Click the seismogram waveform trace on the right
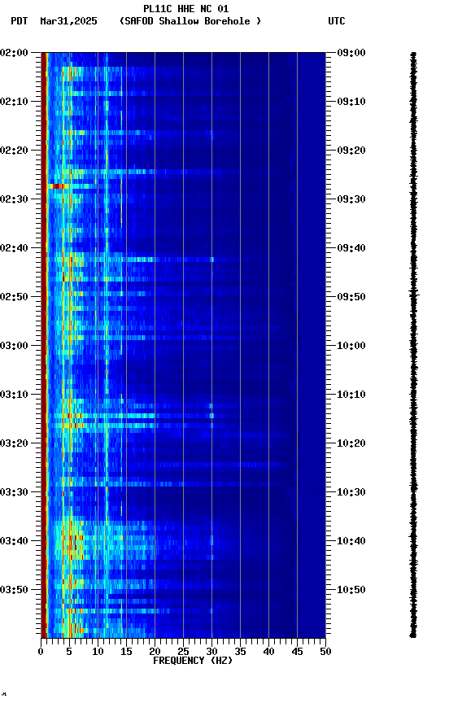This screenshot has width=449, height=703. pos(413,345)
